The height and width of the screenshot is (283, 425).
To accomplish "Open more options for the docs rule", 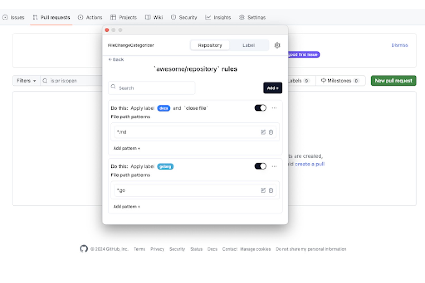I will [274, 108].
